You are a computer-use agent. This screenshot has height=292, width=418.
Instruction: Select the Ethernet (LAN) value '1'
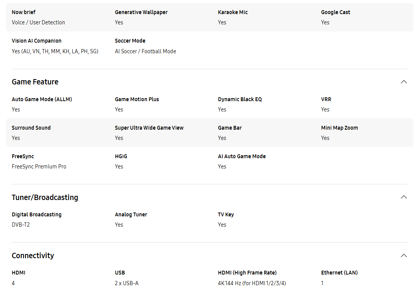(322, 283)
